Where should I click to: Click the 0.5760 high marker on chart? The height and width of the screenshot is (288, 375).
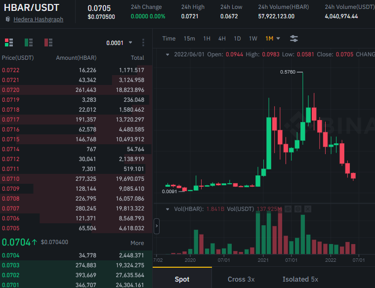tap(288, 72)
